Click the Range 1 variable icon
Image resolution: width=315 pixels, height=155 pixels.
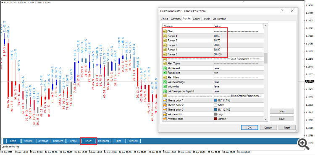(165, 36)
